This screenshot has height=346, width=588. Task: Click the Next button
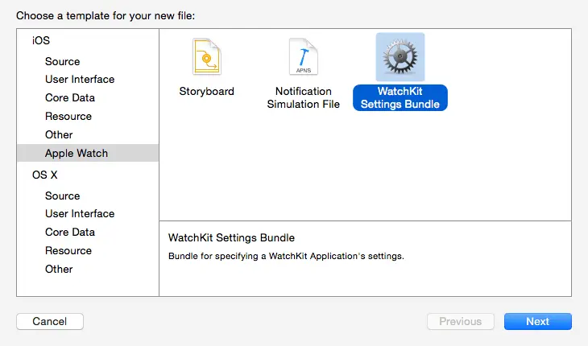point(537,322)
